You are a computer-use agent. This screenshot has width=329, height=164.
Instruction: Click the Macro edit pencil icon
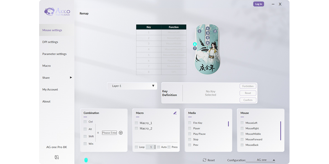175,113
